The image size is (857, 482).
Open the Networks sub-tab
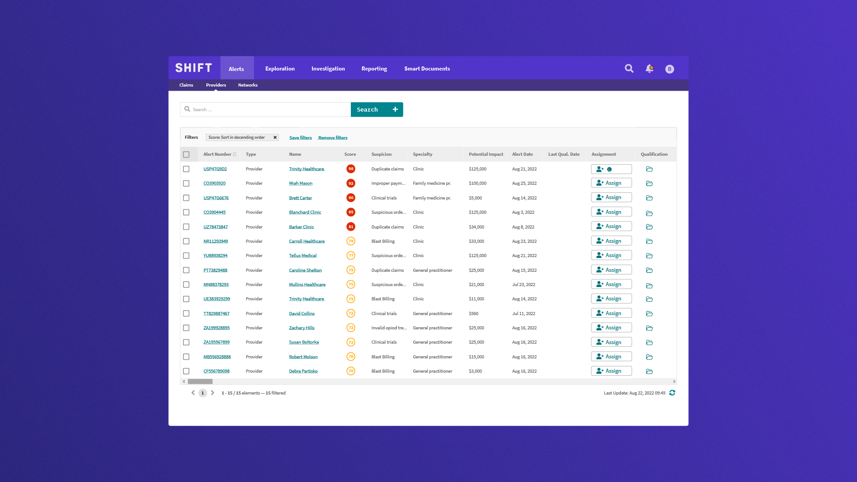coord(248,85)
